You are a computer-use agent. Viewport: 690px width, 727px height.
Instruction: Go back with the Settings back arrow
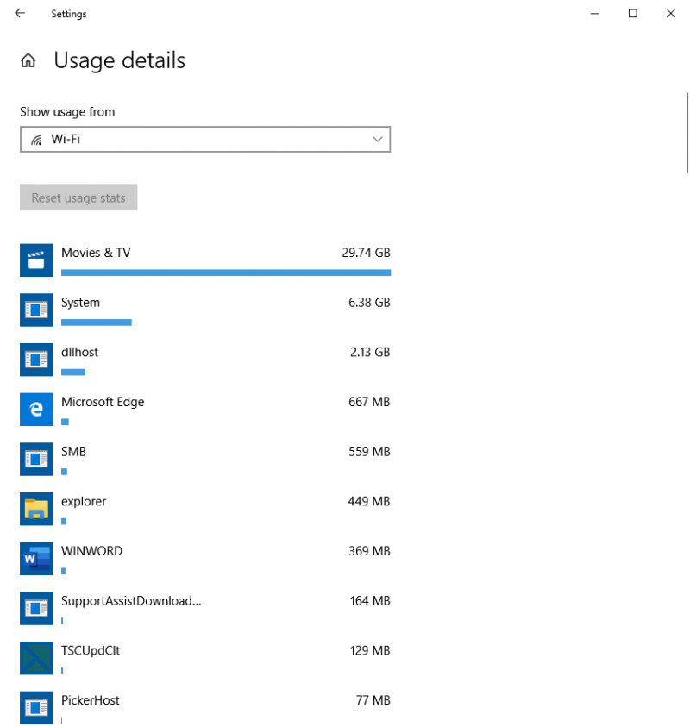tap(20, 13)
